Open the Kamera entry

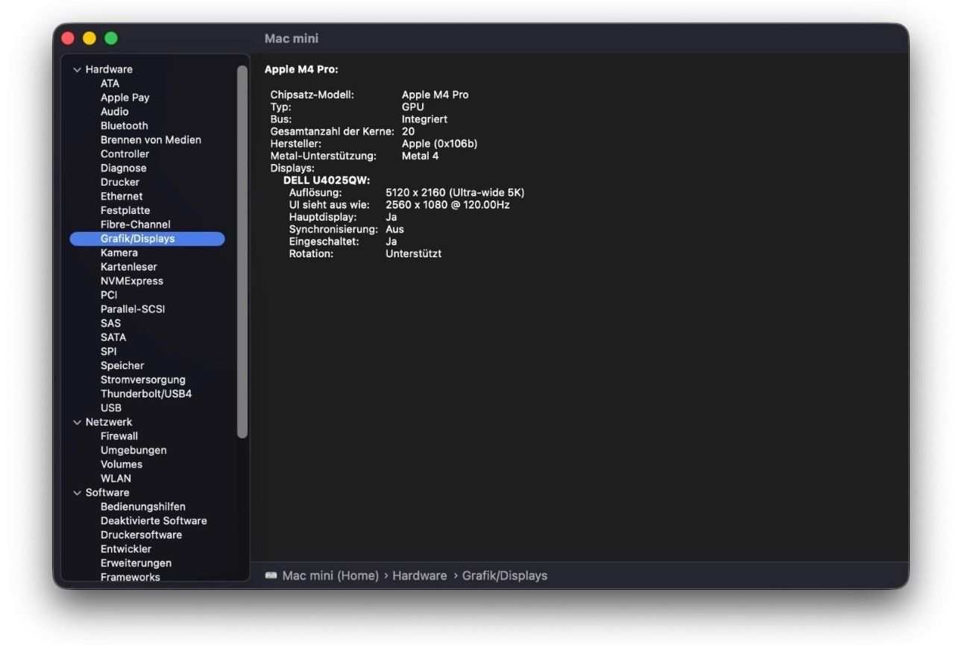pos(119,253)
